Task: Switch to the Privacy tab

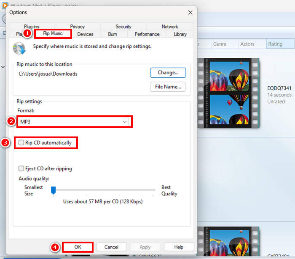Action: (x=78, y=27)
